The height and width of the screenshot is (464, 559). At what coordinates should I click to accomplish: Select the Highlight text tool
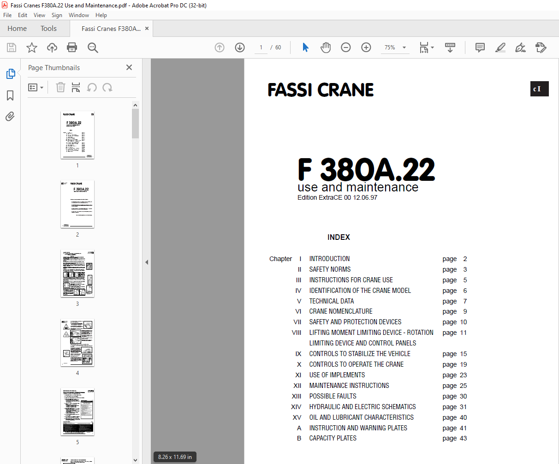[500, 48]
